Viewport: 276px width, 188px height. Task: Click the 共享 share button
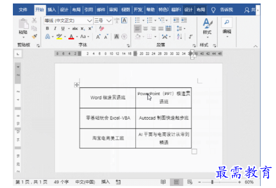pos(250,10)
